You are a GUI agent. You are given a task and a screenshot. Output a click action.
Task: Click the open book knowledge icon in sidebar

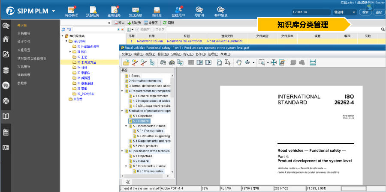click(6, 116)
